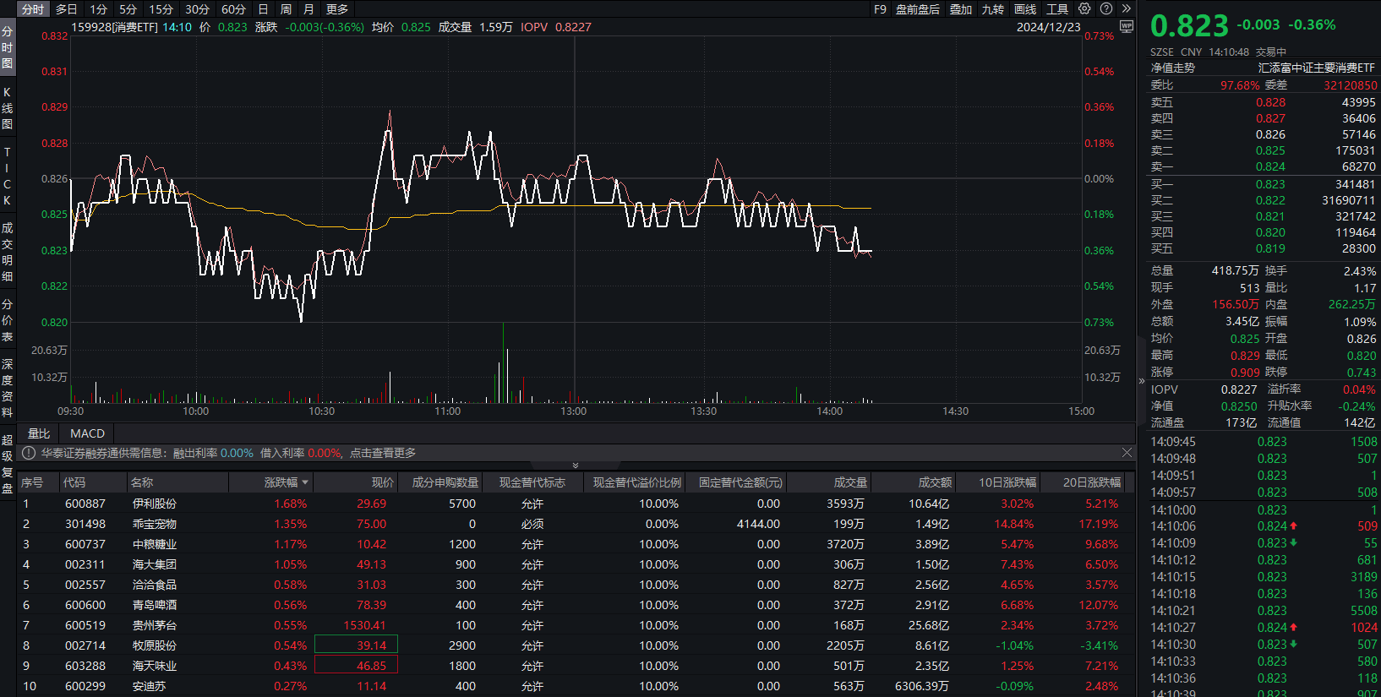Open the 画线 drawing tool
This screenshot has width=1381, height=697.
coord(1025,9)
